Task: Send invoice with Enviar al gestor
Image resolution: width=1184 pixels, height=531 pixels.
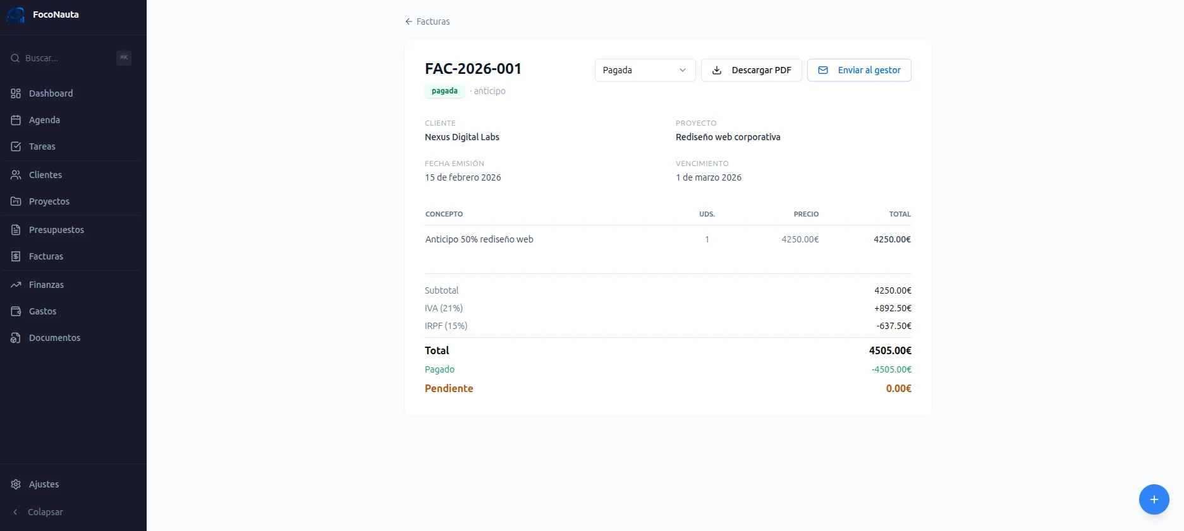Action: pyautogui.click(x=859, y=70)
